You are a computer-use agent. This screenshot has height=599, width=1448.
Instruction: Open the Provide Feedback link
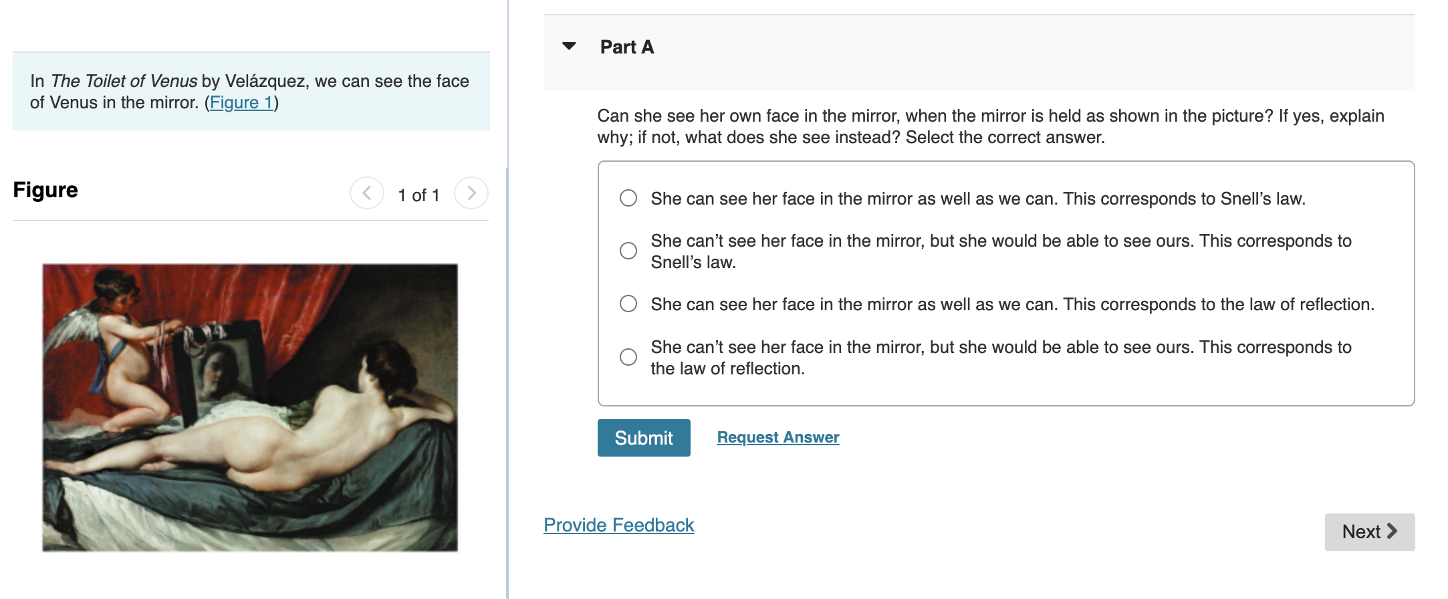619,525
